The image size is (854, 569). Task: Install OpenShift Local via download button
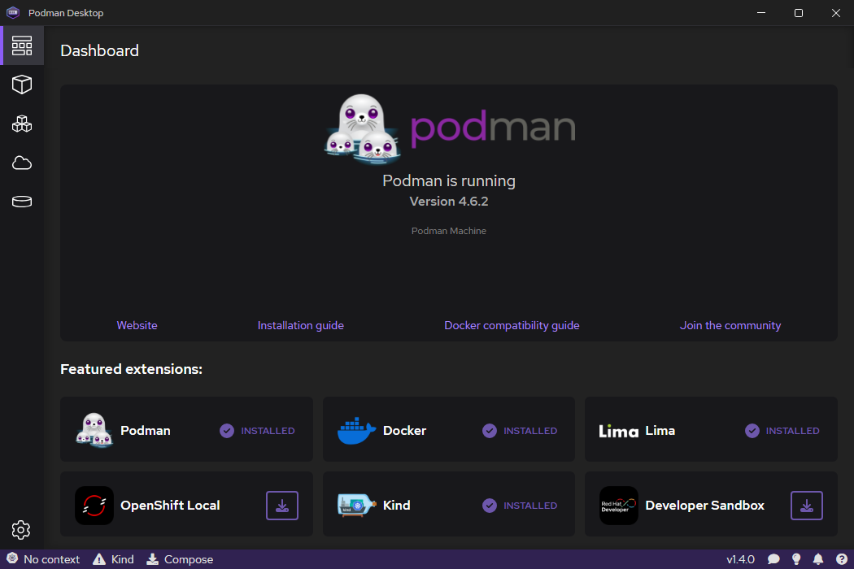(x=282, y=506)
